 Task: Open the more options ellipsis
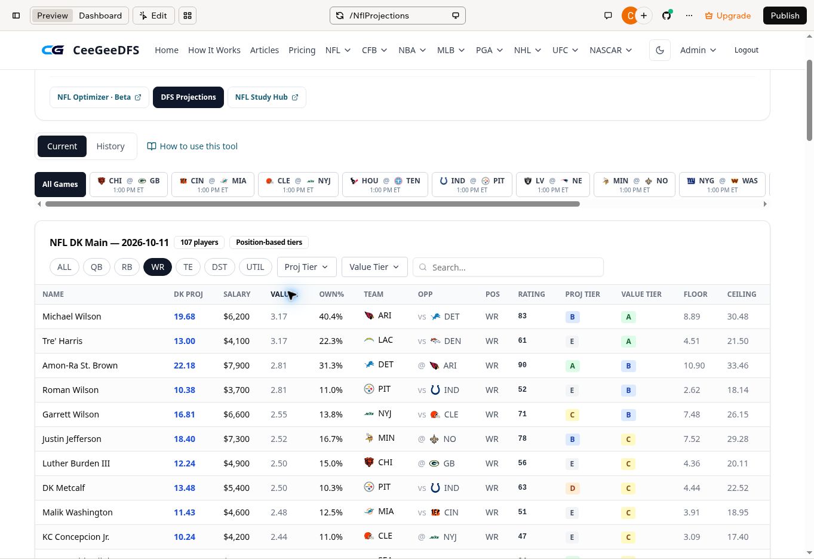tap(689, 16)
